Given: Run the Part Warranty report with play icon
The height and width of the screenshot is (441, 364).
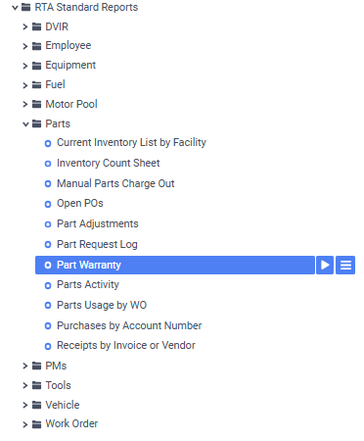Looking at the screenshot, I should pos(325,265).
